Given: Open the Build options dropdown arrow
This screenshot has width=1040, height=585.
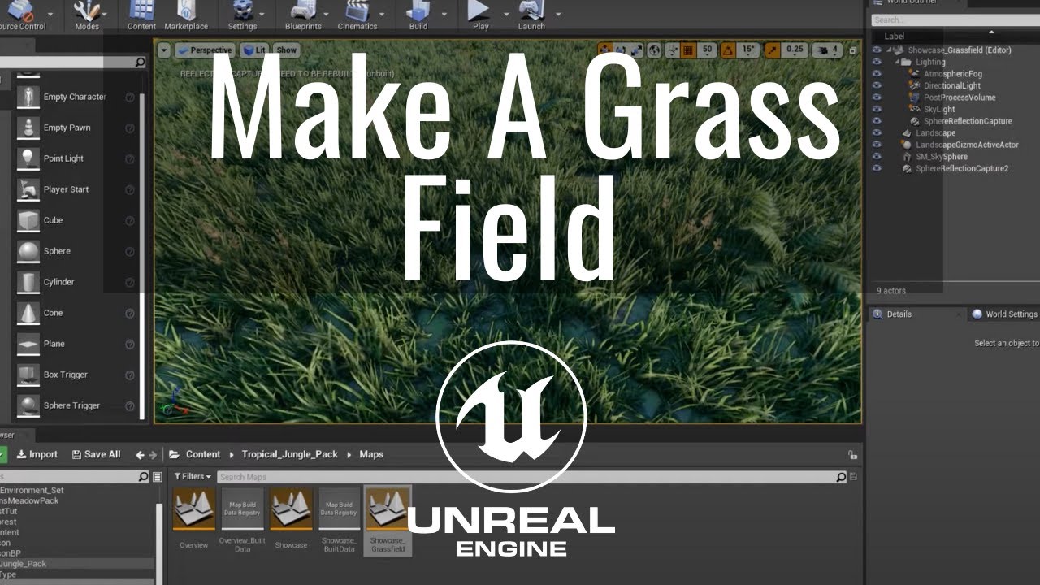Looking at the screenshot, I should (x=444, y=14).
